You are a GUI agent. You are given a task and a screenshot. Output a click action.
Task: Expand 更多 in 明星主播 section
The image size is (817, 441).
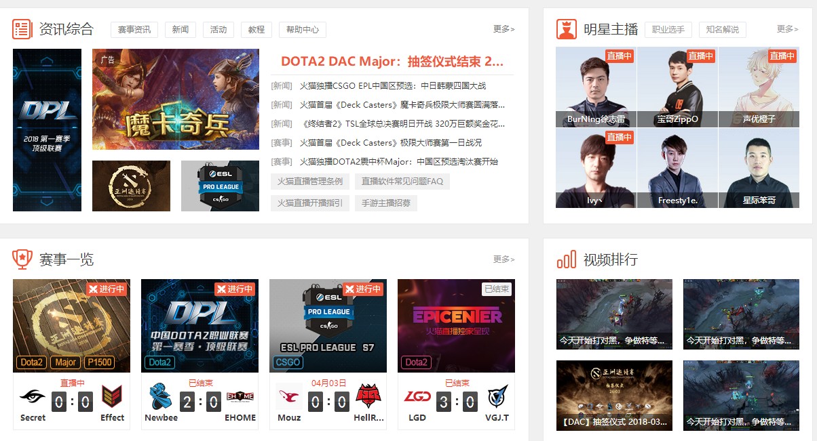pyautogui.click(x=787, y=29)
